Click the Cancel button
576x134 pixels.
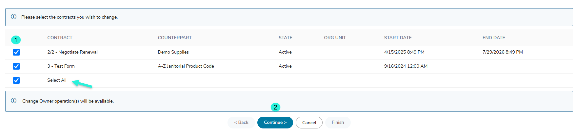[x=309, y=123]
